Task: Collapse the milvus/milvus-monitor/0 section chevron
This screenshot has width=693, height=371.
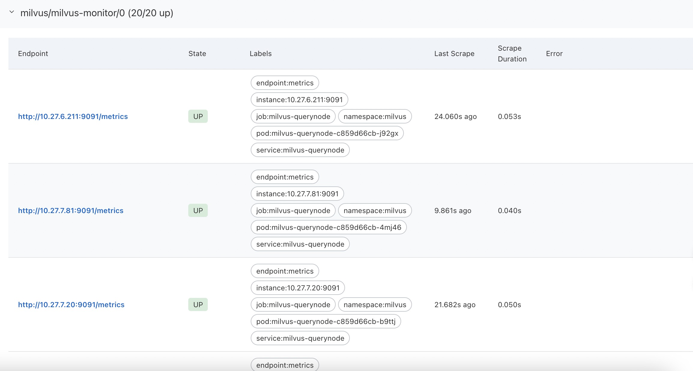Action: pyautogui.click(x=12, y=12)
